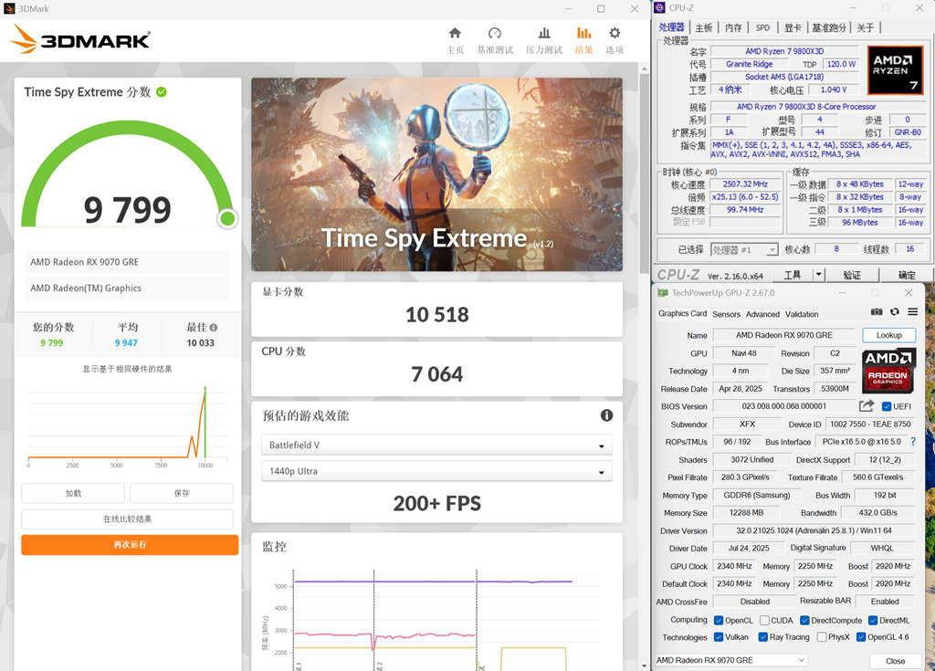Click score distribution chart green marker line
The image size is (935, 671).
205,422
